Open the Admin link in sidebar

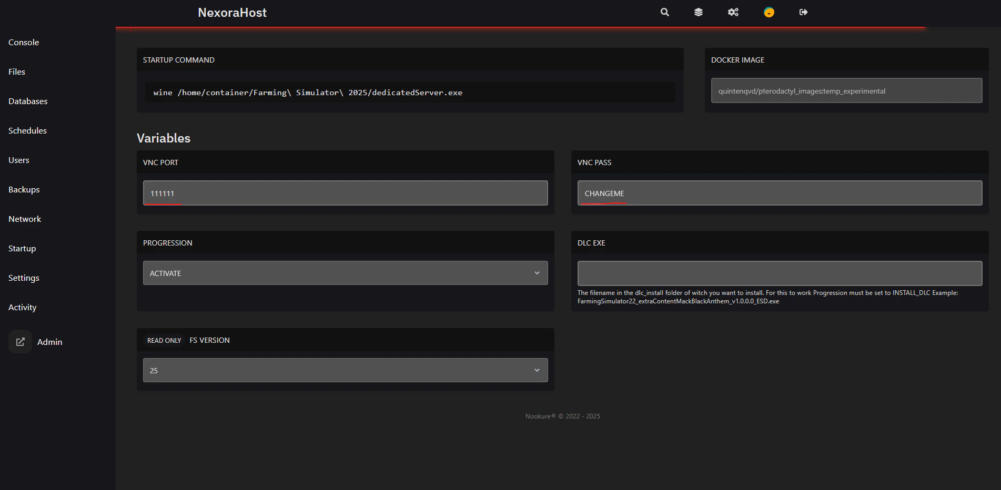pos(50,342)
